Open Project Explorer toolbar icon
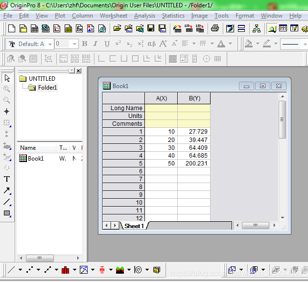This screenshot has width=308, height=282. (272, 29)
